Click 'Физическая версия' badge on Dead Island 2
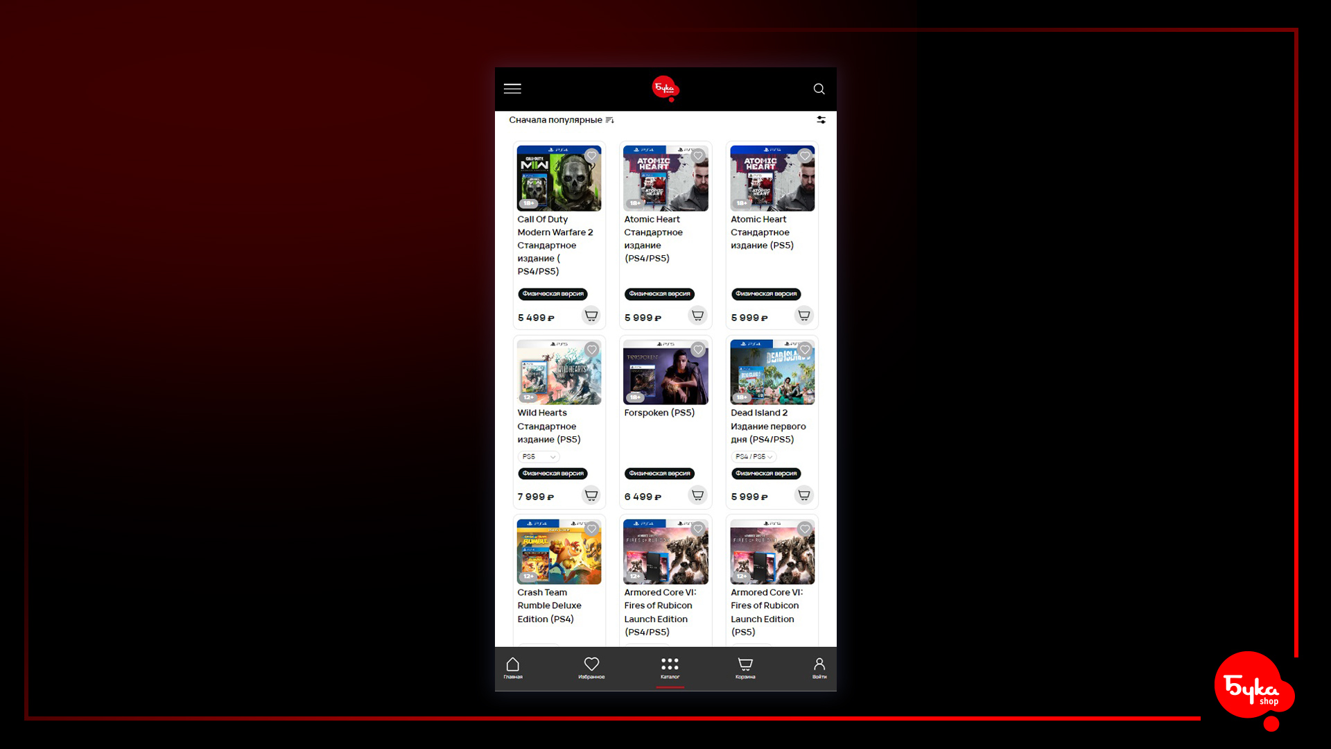The height and width of the screenshot is (749, 1331). tap(766, 474)
